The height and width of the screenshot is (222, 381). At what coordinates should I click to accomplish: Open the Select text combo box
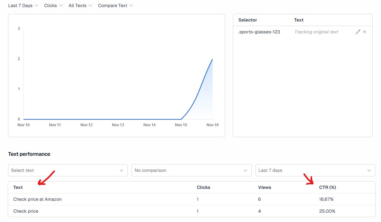(67, 170)
